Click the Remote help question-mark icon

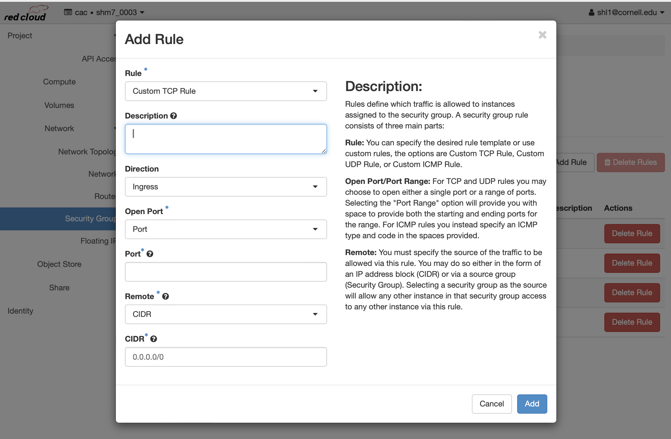click(x=165, y=296)
